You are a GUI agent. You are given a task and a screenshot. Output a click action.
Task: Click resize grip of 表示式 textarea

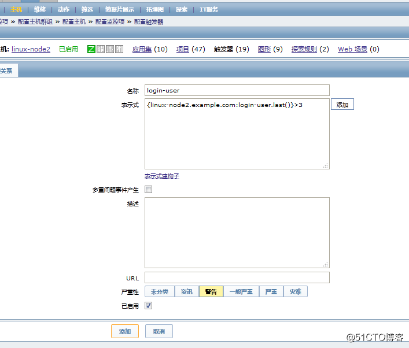[326, 165]
